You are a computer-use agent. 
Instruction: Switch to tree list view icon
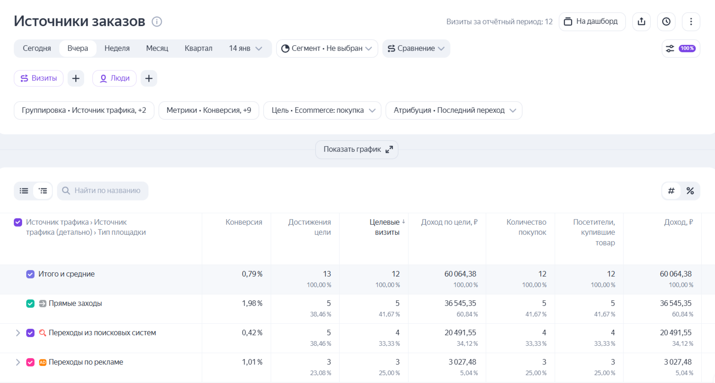(43, 191)
